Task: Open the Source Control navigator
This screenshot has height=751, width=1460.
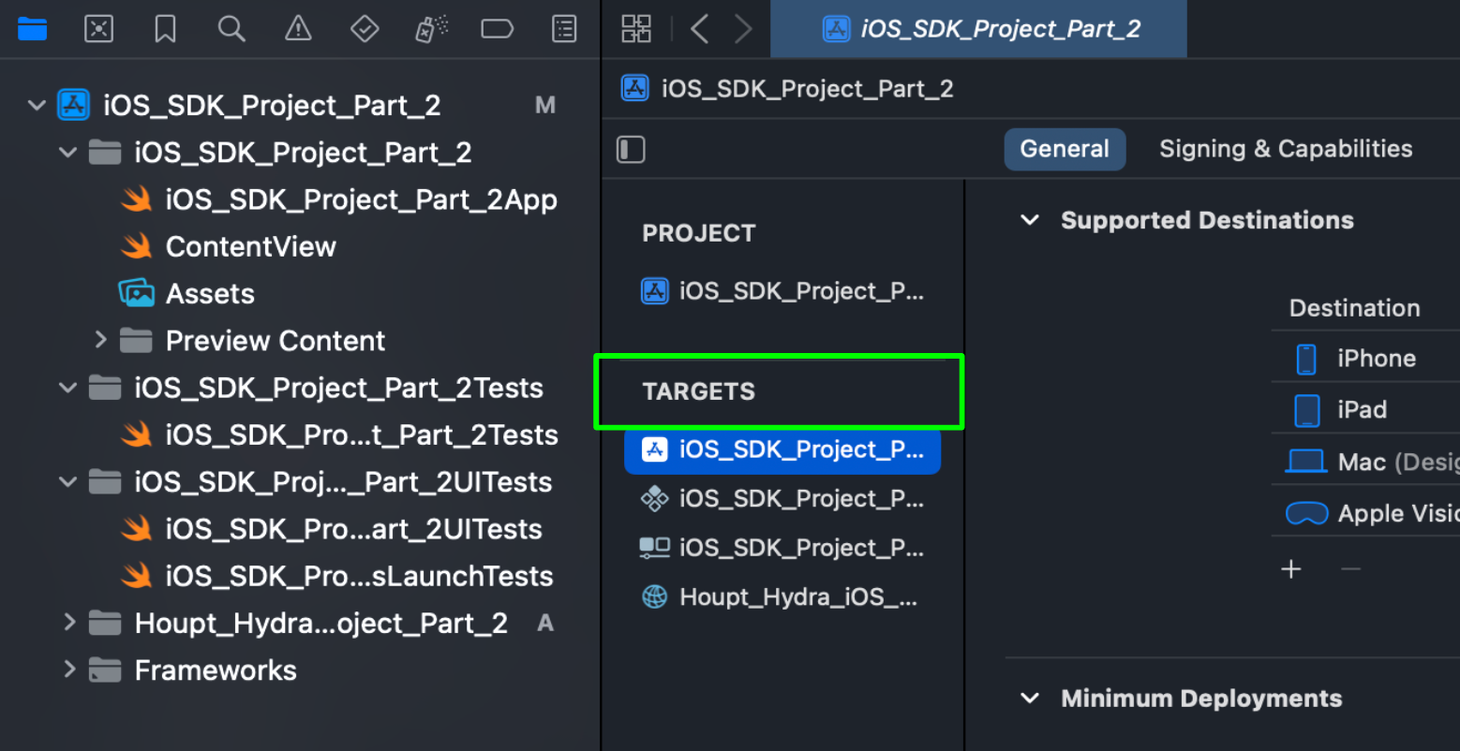Action: point(98,29)
